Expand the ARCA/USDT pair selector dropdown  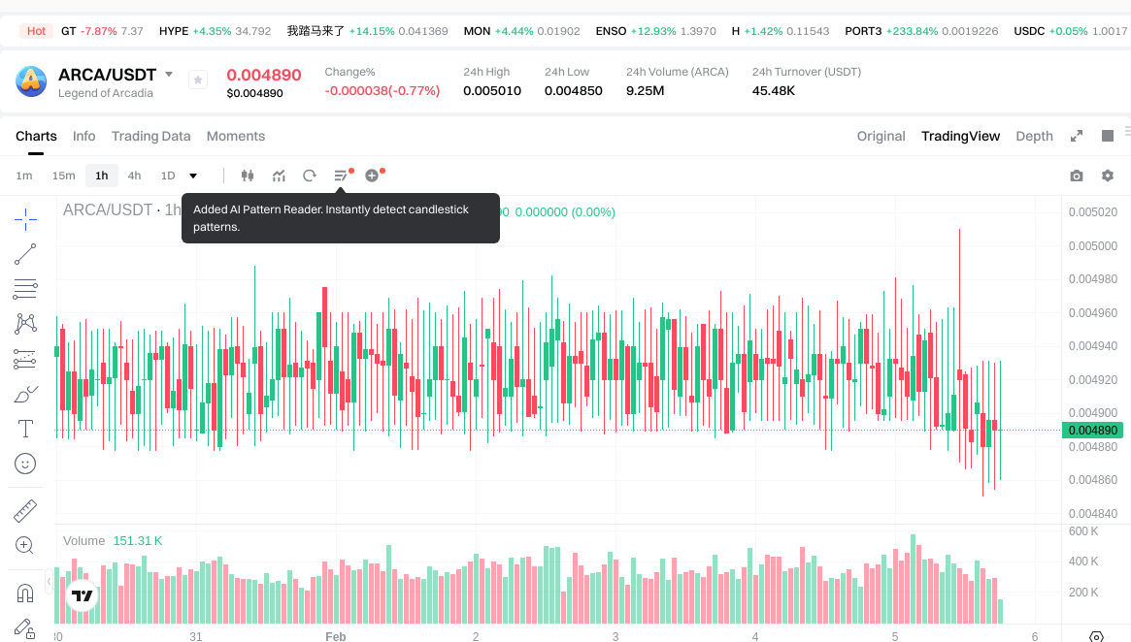[169, 75]
